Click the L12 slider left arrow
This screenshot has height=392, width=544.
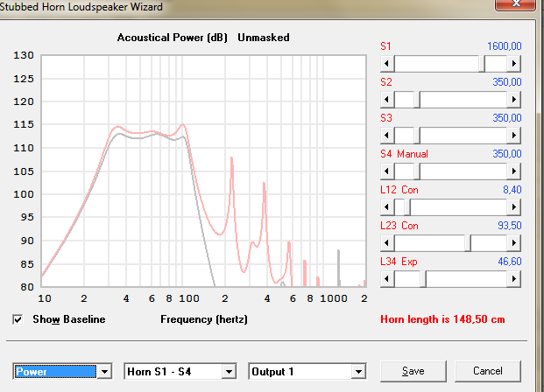387,207
